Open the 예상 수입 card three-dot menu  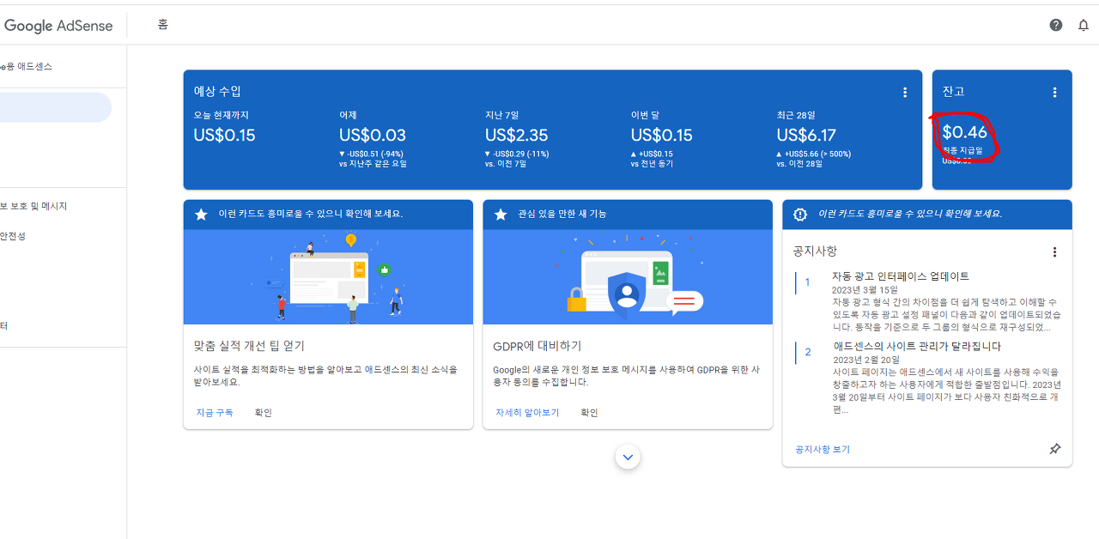pos(905,92)
